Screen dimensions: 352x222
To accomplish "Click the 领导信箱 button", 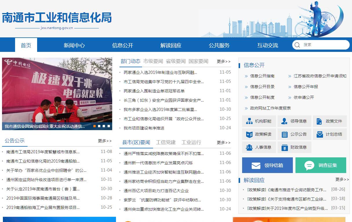I will tap(267, 165).
